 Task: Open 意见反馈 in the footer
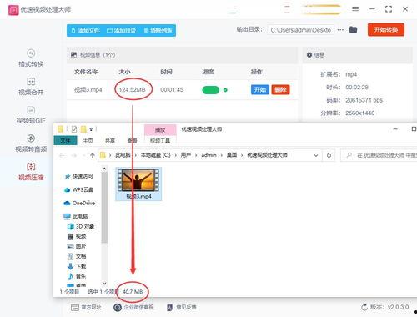click(182, 307)
